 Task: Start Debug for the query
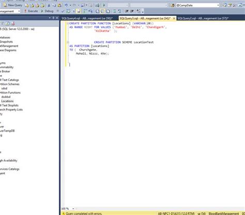[x=47, y=11]
